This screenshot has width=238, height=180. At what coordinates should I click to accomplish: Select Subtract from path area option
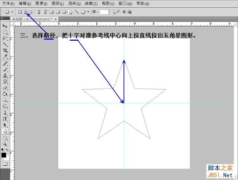[x=119, y=12]
